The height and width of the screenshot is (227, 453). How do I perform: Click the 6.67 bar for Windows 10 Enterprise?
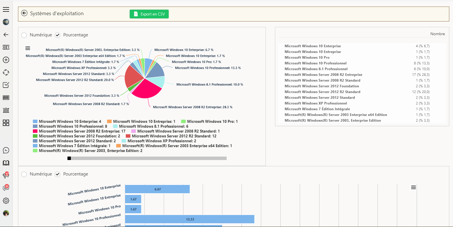[157, 189]
